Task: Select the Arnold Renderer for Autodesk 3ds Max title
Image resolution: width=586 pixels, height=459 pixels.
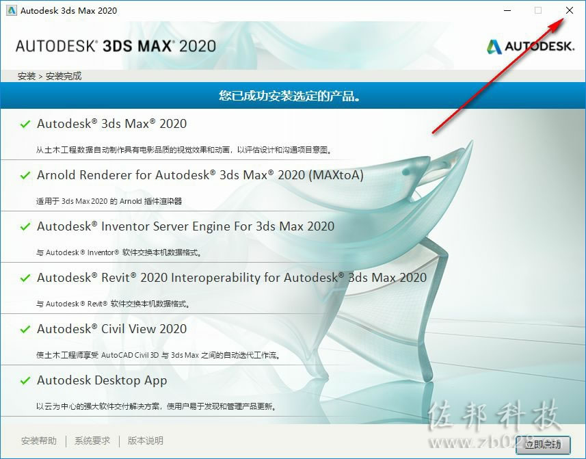Action: [200, 175]
